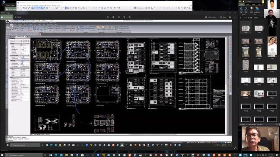Screen dimensions: 280x157
Task: Click the large icons view toggle in Explorer status bar
Action: pos(279,124)
